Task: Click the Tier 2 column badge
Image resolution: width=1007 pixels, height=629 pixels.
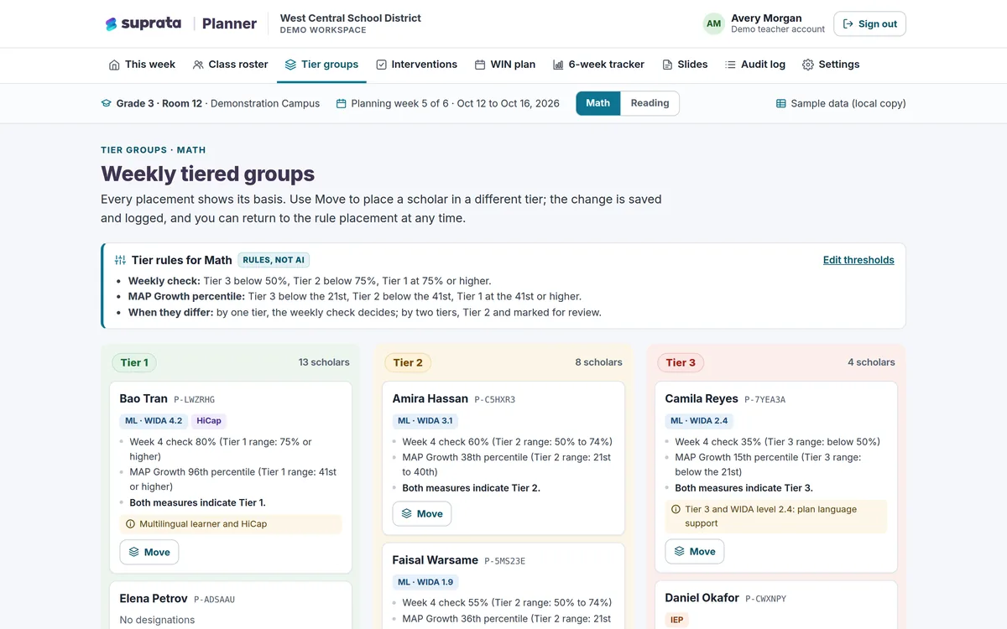Action: [x=408, y=362]
